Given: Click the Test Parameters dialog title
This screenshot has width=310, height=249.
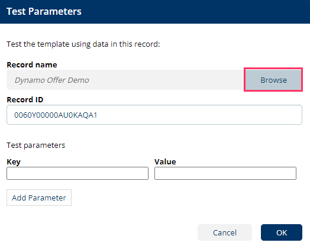Looking at the screenshot, I should point(44,11).
